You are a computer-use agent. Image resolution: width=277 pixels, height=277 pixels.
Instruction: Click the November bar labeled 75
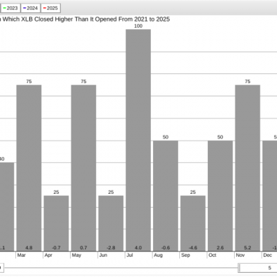point(248,168)
